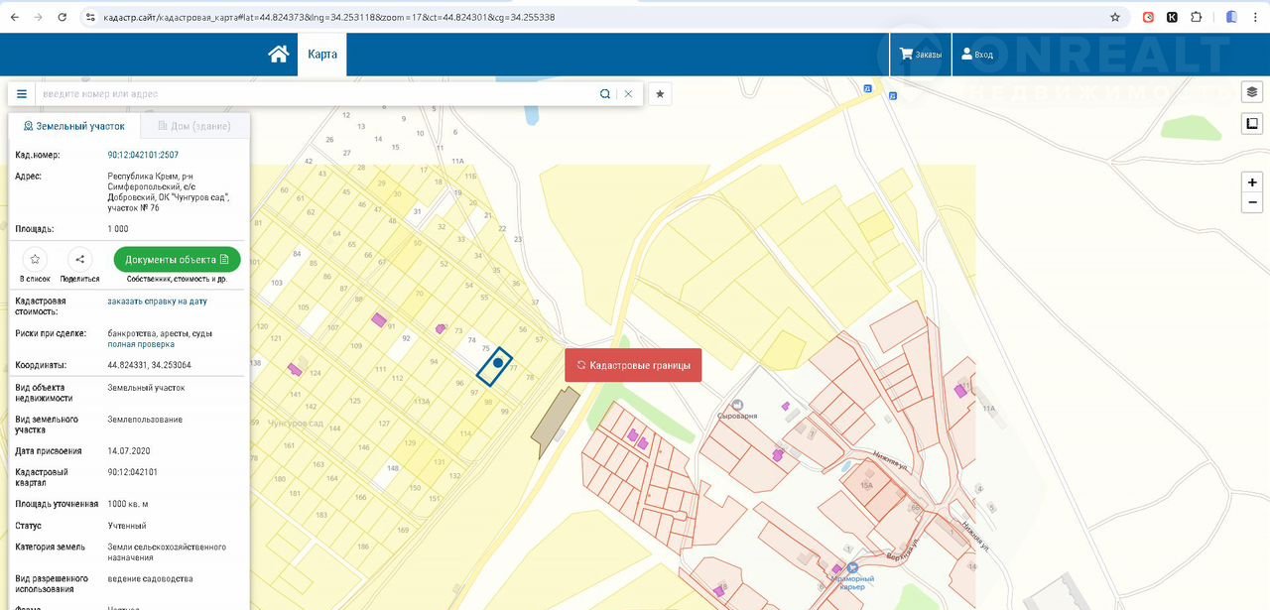1270x610 pixels.
Task: Open the map layers switcher
Action: 1252,92
